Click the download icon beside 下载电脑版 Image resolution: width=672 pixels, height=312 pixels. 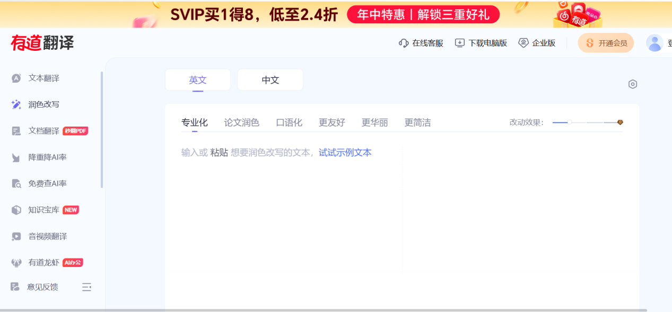(x=460, y=43)
